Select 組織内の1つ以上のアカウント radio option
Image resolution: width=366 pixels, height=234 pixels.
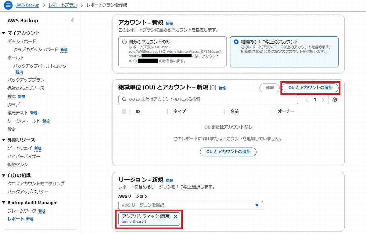click(236, 42)
